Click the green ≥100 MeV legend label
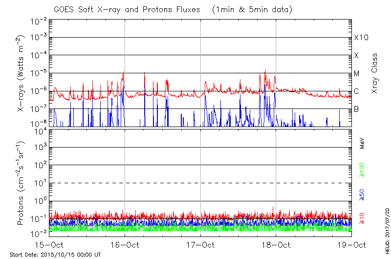The height and width of the screenshot is (259, 391). point(362,170)
